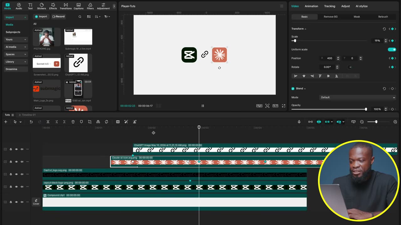Split the clip at the playhead

click(48, 122)
